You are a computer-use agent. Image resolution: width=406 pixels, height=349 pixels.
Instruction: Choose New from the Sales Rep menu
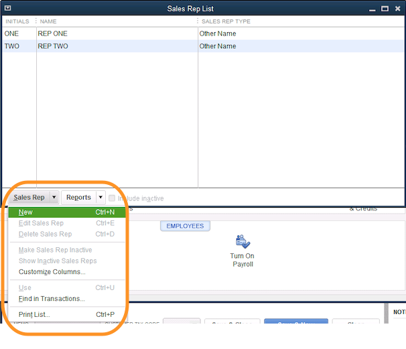25,212
